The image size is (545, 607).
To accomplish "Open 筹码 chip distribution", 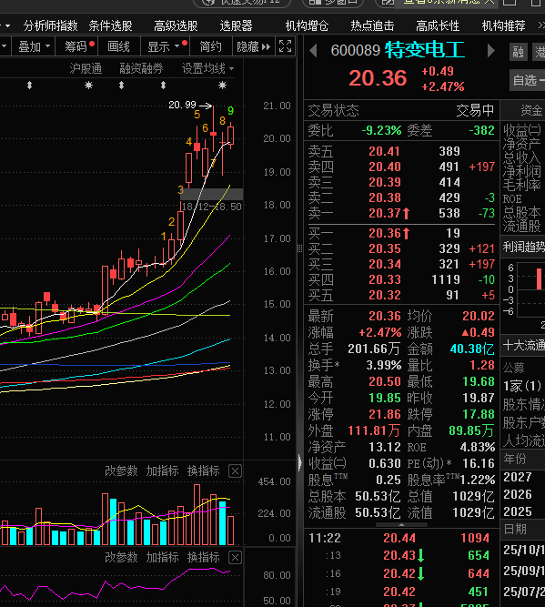I will click(x=76, y=46).
